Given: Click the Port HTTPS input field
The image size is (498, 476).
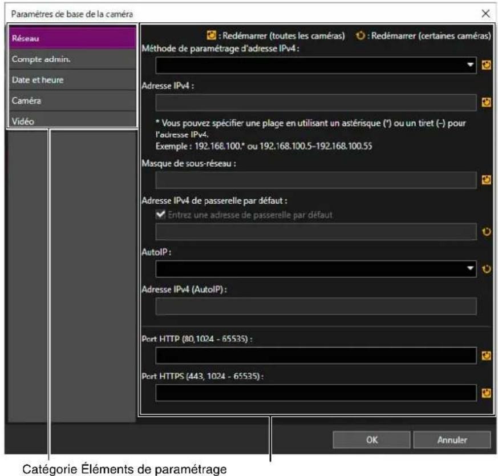Looking at the screenshot, I should 315,393.
